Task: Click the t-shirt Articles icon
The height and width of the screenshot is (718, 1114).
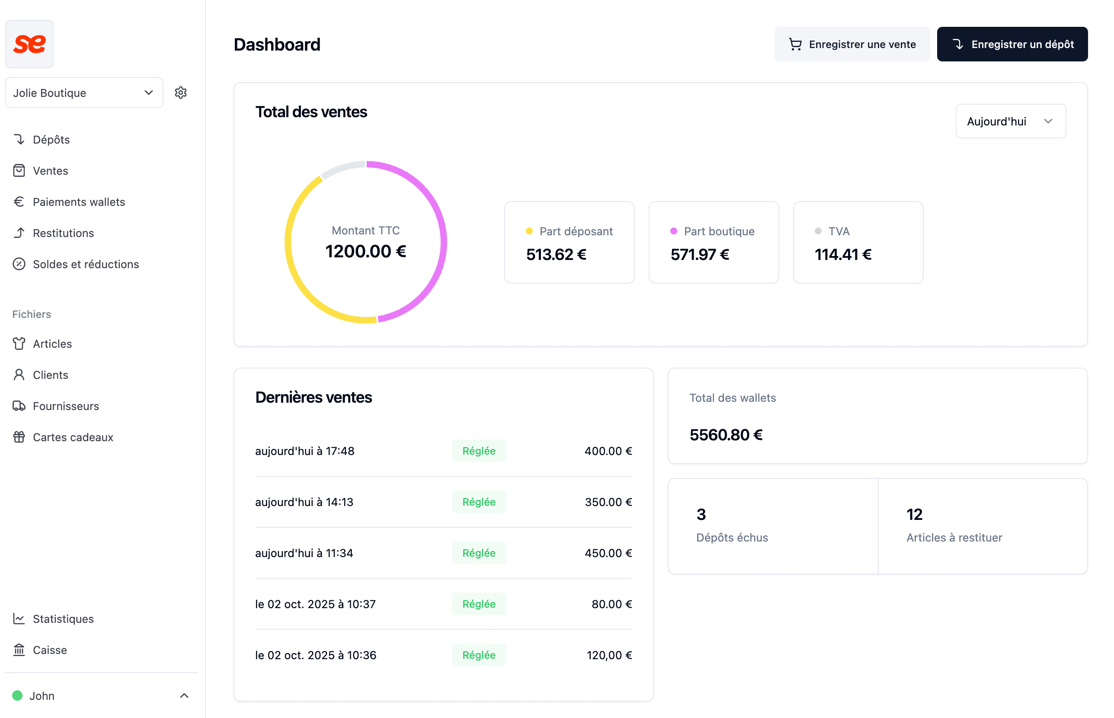Action: (19, 343)
